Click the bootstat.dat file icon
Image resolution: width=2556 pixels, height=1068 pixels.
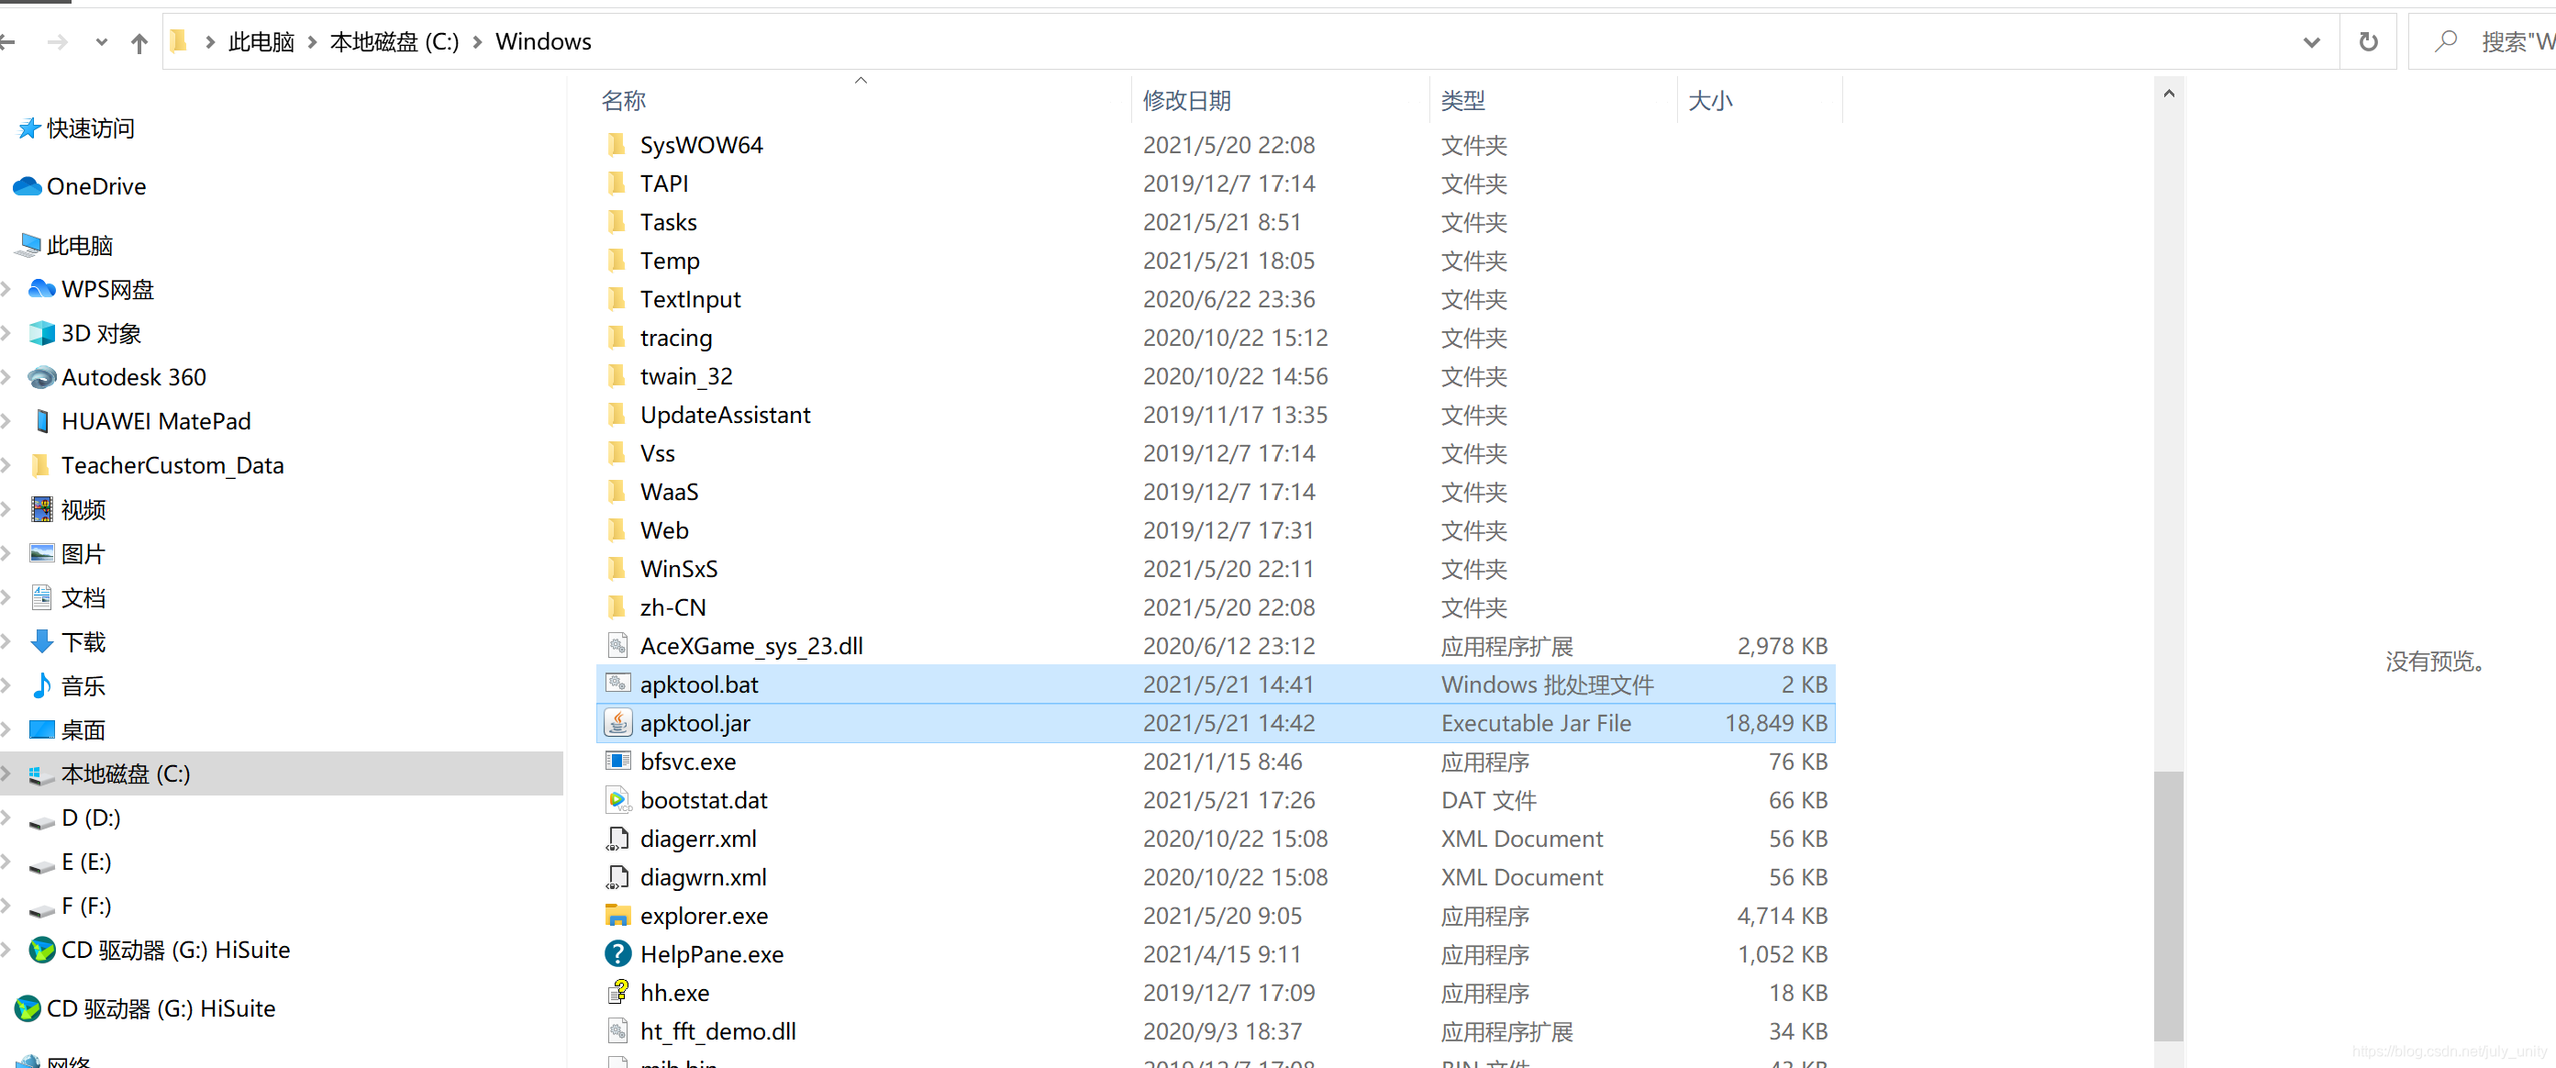click(617, 800)
